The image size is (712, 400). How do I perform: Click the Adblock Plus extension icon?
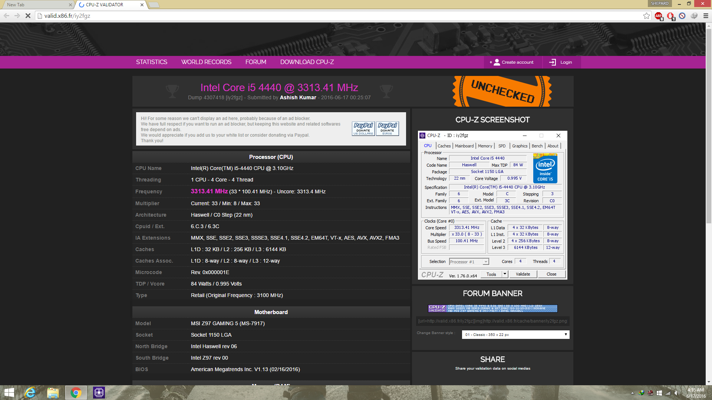(659, 16)
